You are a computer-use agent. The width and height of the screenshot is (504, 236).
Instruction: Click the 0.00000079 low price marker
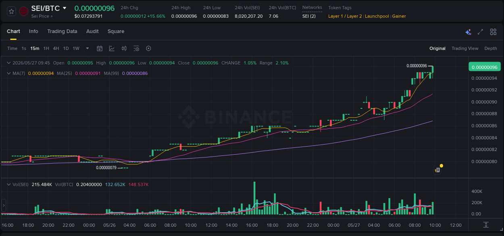coord(106,168)
